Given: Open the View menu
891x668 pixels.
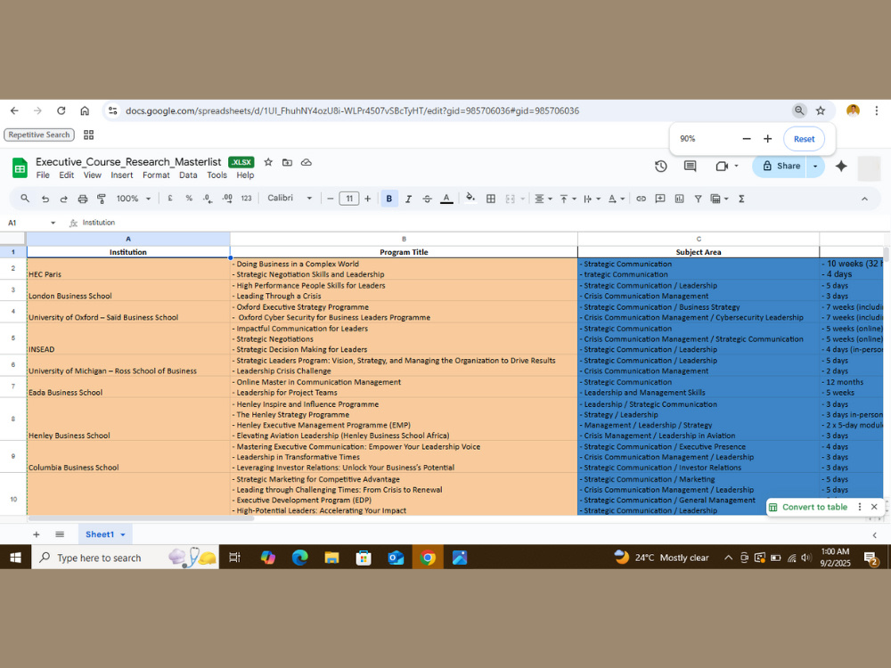Looking at the screenshot, I should (92, 175).
